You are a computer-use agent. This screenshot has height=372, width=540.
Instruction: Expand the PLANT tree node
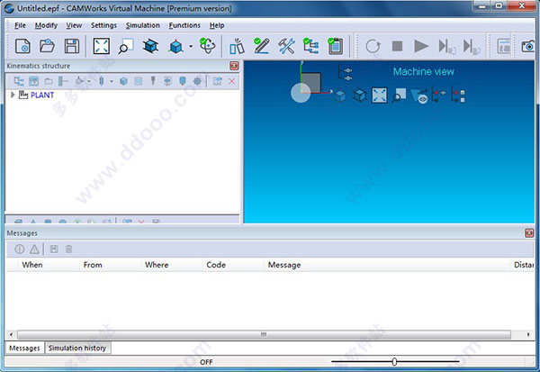point(13,95)
